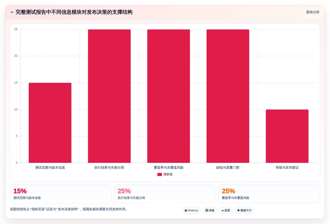Click the 审核与发布建议 bar in chart
This screenshot has width=330, height=224.
tap(287, 136)
